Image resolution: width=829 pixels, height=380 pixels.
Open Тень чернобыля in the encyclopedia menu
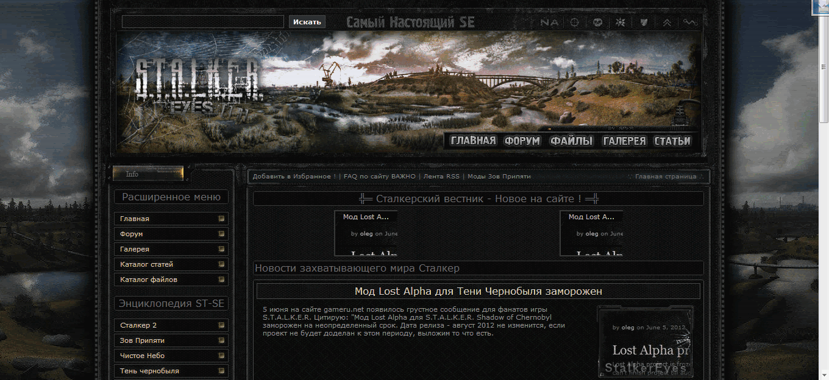point(171,371)
